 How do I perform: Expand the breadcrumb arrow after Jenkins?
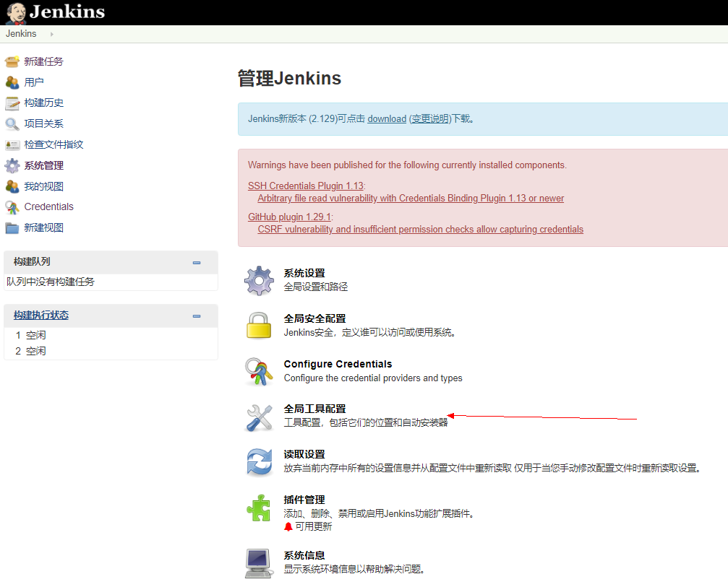coord(51,34)
